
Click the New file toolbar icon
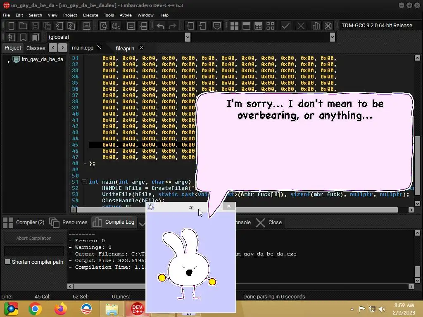click(11, 26)
